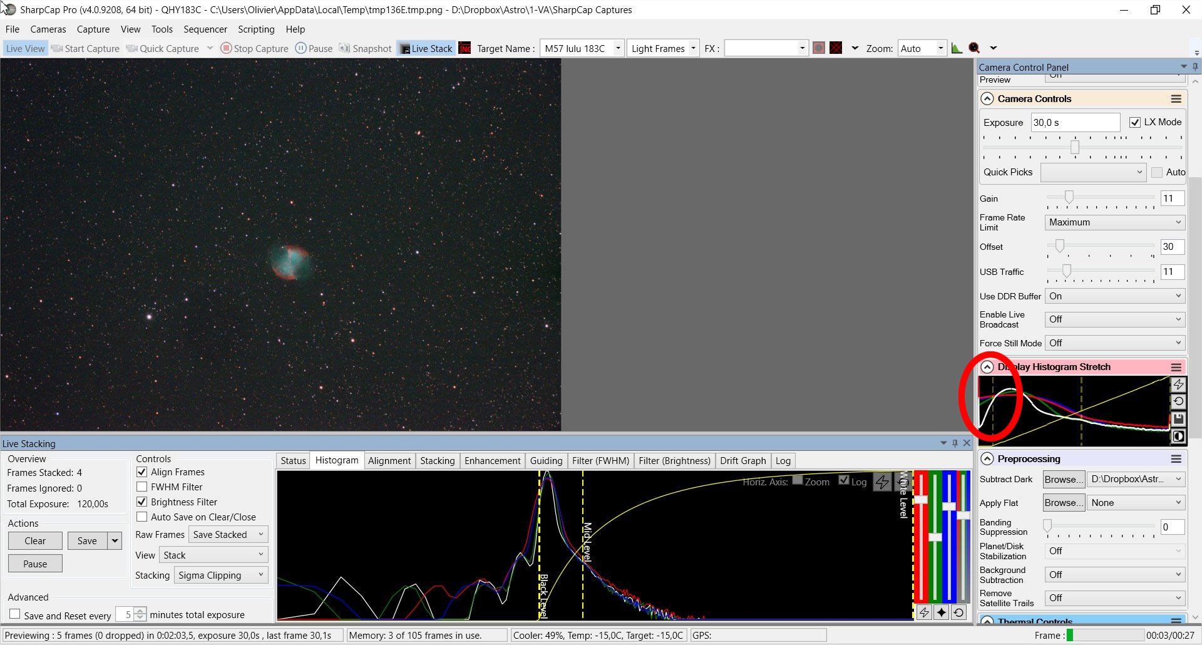Click the lightning auto-stretch icon in the live stack histogram
The height and width of the screenshot is (645, 1202).
point(882,482)
